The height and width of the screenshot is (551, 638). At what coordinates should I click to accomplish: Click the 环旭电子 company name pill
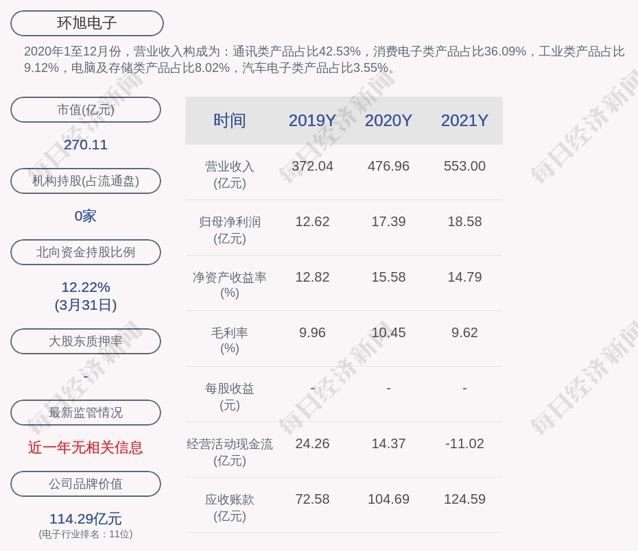tap(86, 23)
